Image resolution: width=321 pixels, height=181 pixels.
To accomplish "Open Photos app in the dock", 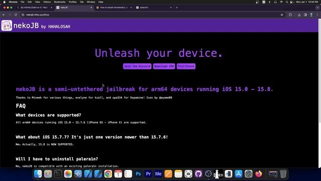I will (68, 174).
